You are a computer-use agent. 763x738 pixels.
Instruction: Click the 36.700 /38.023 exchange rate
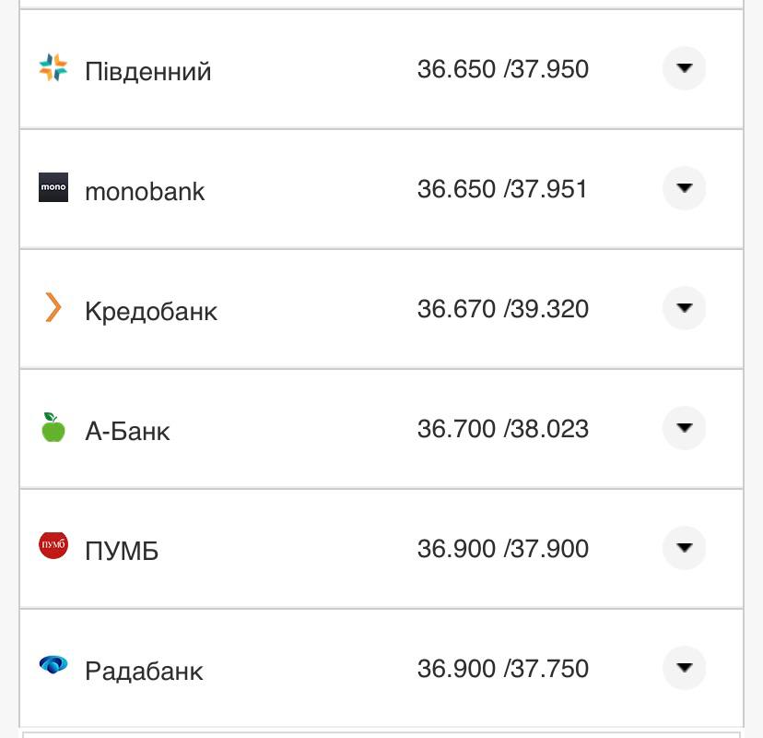[502, 429]
